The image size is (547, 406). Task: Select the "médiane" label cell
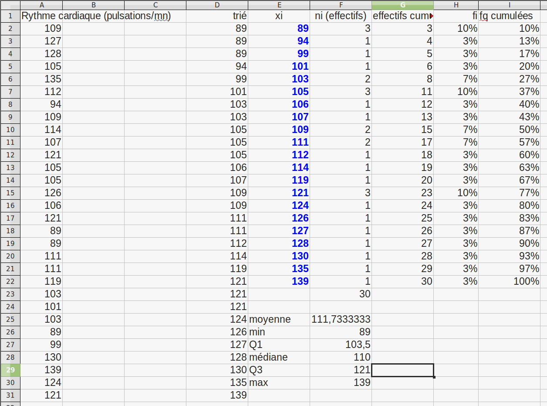[279, 358]
